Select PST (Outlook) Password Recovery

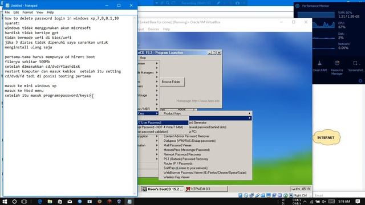point(186,159)
